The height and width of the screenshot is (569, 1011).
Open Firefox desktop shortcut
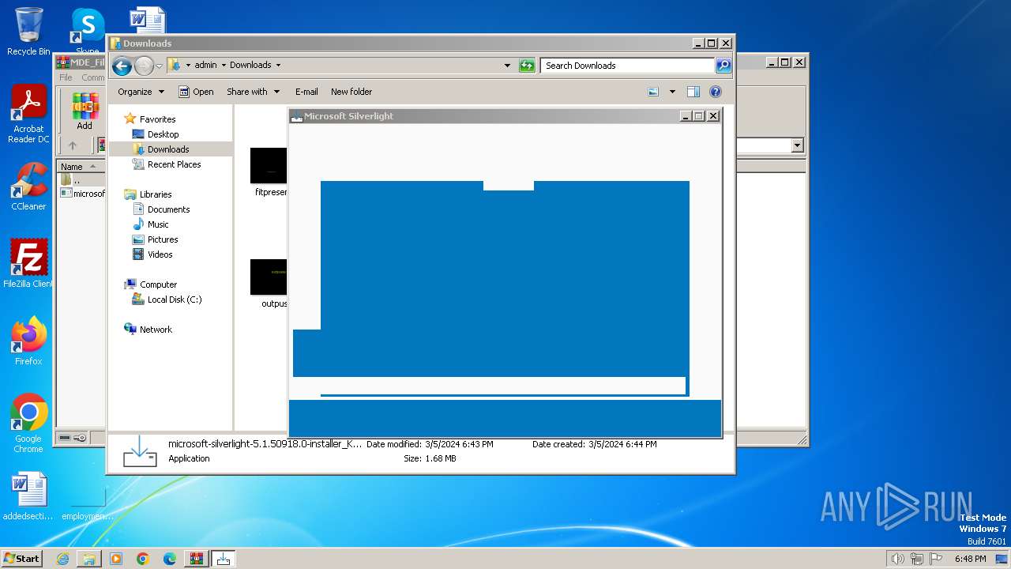click(28, 341)
